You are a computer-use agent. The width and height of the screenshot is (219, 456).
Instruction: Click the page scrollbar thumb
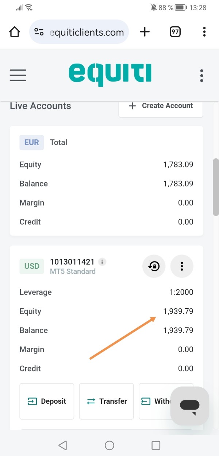[216, 187]
